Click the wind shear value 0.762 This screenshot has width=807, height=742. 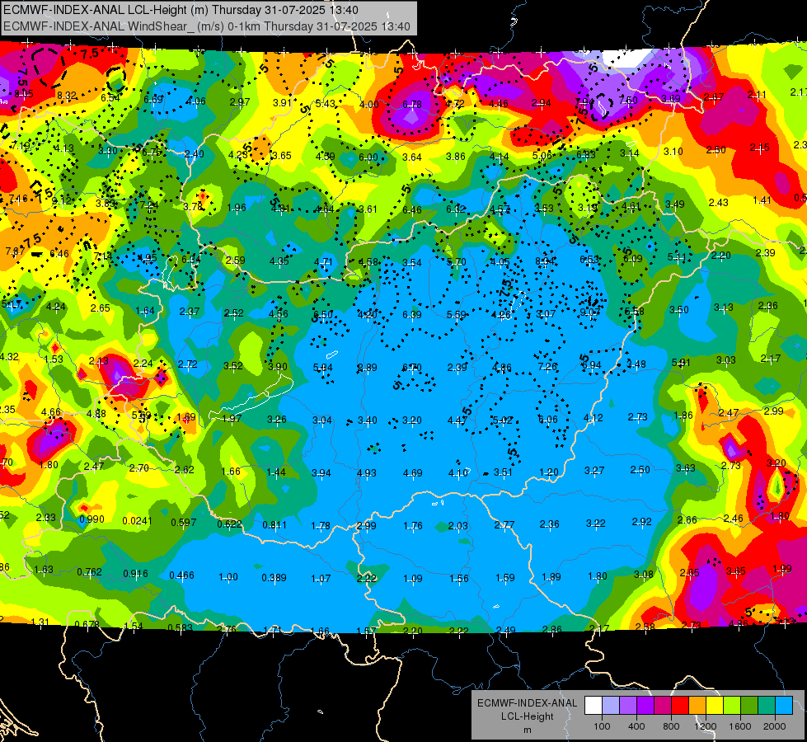90,571
